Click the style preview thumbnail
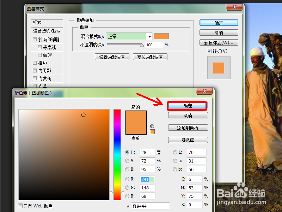The width and height of the screenshot is (282, 212). point(219,68)
